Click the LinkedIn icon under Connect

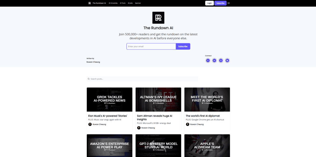click(214, 60)
